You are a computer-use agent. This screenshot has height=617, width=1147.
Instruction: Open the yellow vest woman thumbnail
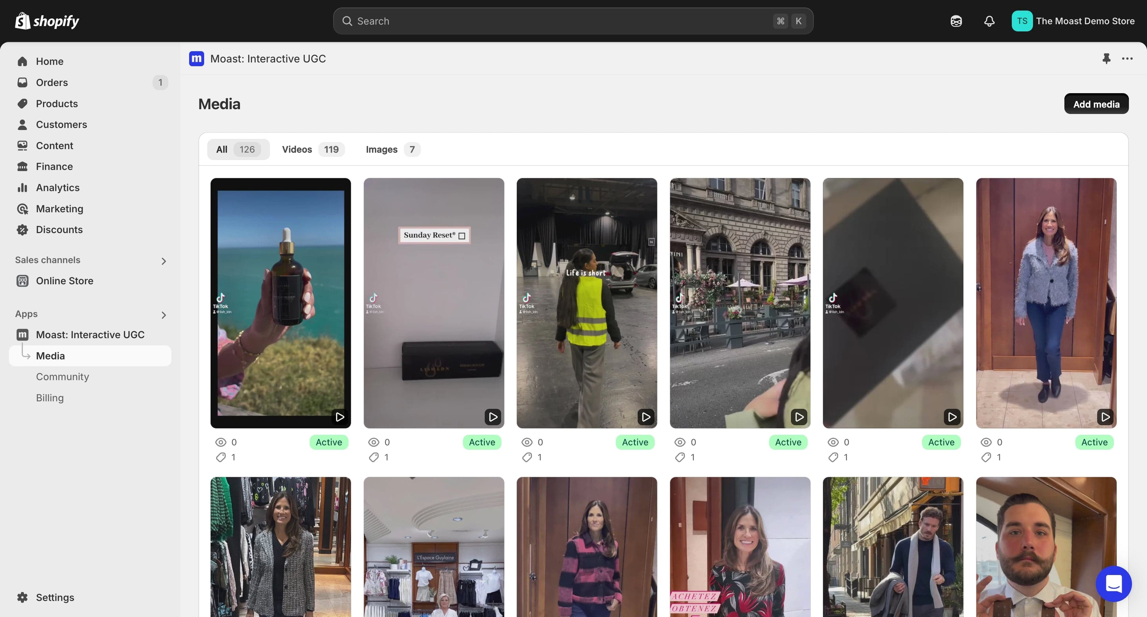[x=587, y=303]
